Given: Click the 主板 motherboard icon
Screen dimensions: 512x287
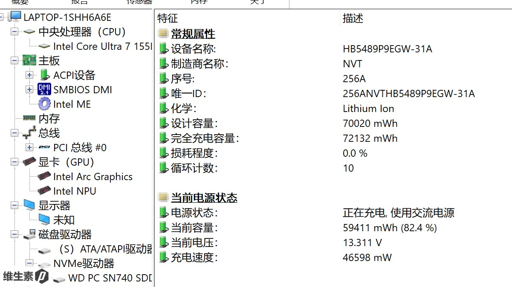Looking at the screenshot, I should pos(29,60).
